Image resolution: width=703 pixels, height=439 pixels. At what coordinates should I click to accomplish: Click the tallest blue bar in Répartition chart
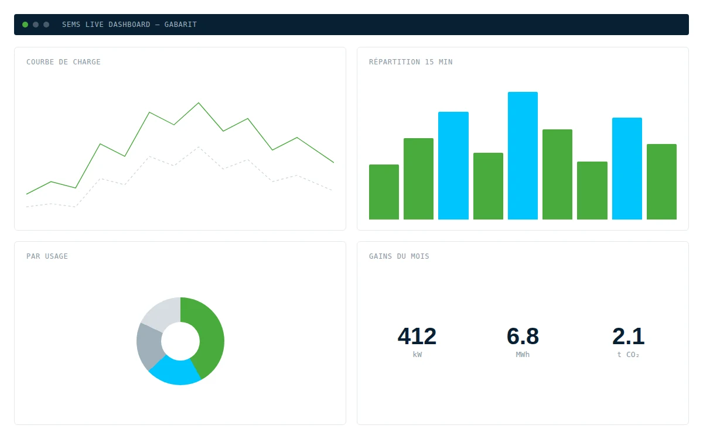523,156
